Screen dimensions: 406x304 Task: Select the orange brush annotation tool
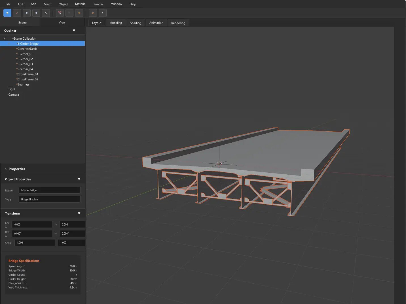pyautogui.click(x=79, y=13)
